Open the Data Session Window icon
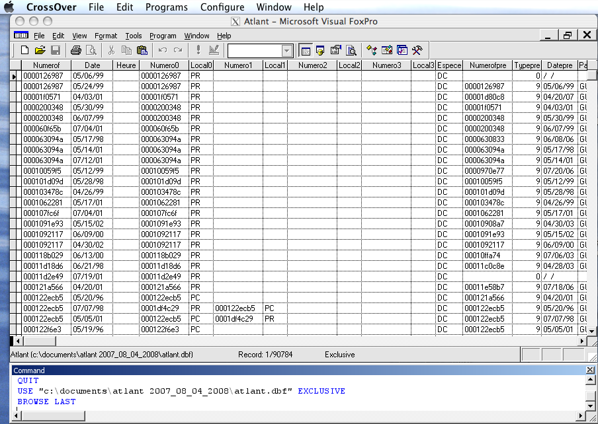This screenshot has width=598, height=424. (320, 50)
